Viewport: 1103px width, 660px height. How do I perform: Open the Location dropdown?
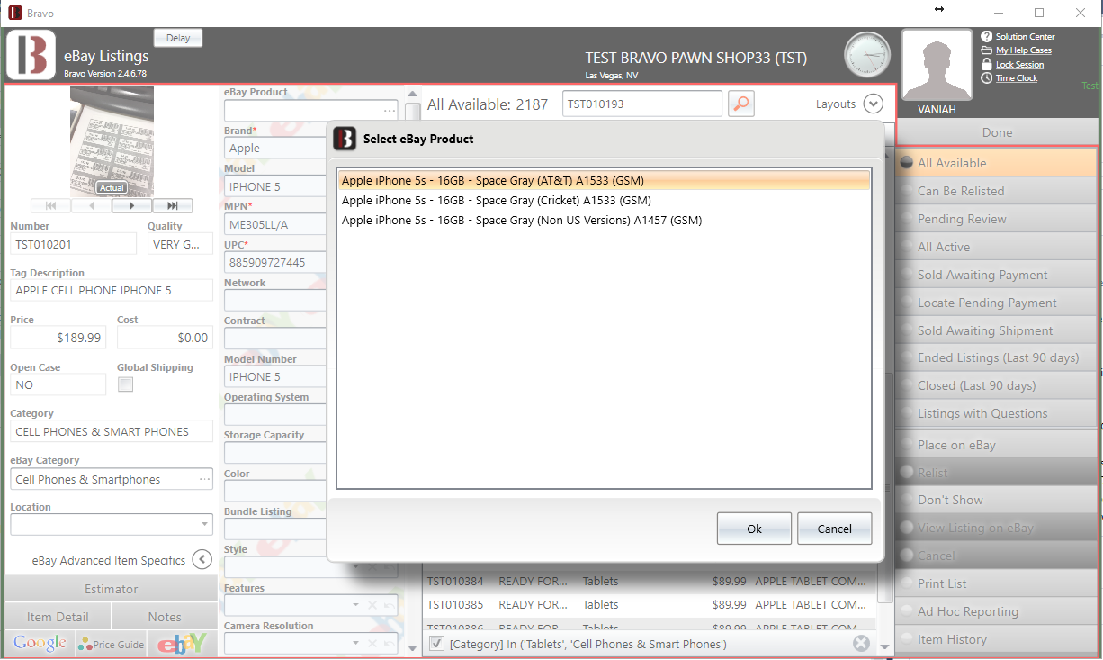204,525
